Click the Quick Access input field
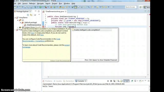 point(131,7)
